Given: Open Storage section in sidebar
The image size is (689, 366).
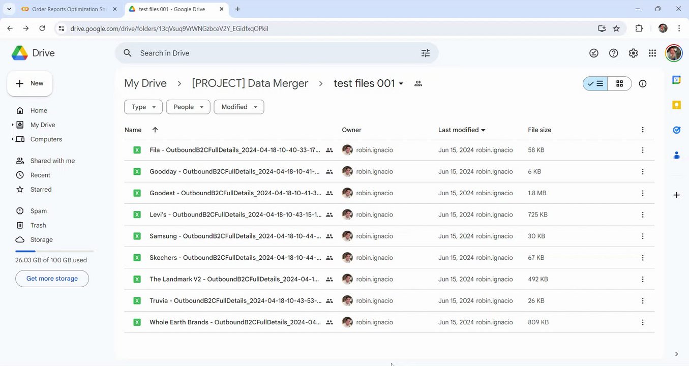Looking at the screenshot, I should click(41, 239).
